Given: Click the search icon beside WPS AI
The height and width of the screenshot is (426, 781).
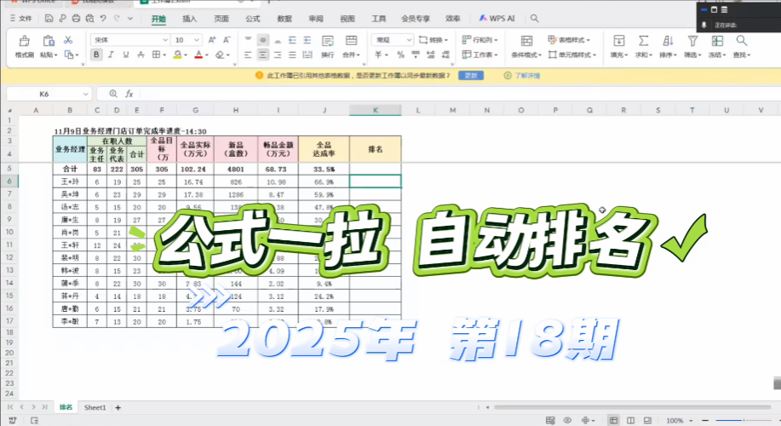Looking at the screenshot, I should 535,19.
